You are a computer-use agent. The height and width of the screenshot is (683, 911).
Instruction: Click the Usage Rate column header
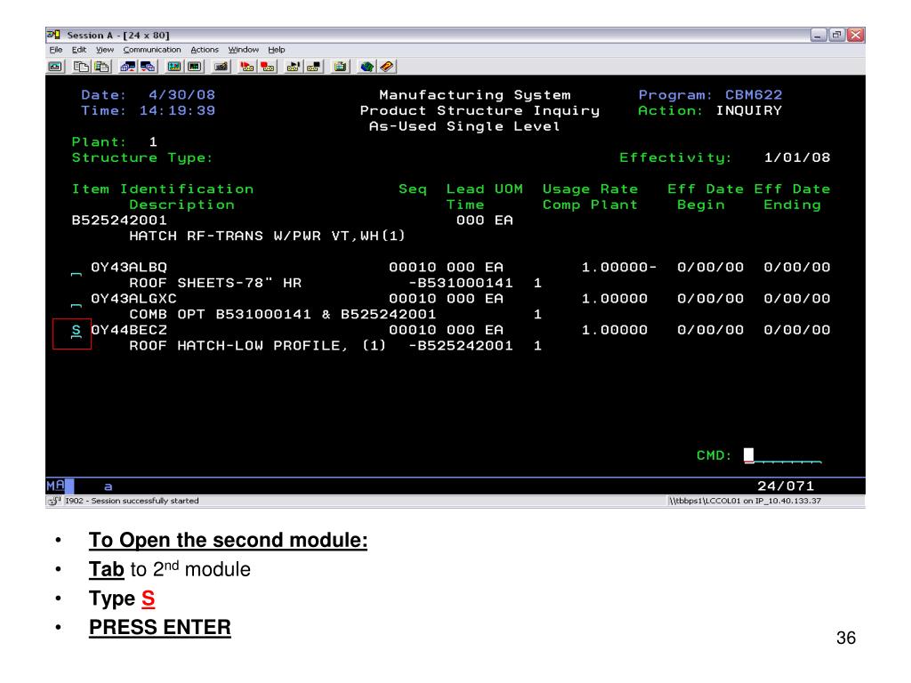pyautogui.click(x=591, y=189)
